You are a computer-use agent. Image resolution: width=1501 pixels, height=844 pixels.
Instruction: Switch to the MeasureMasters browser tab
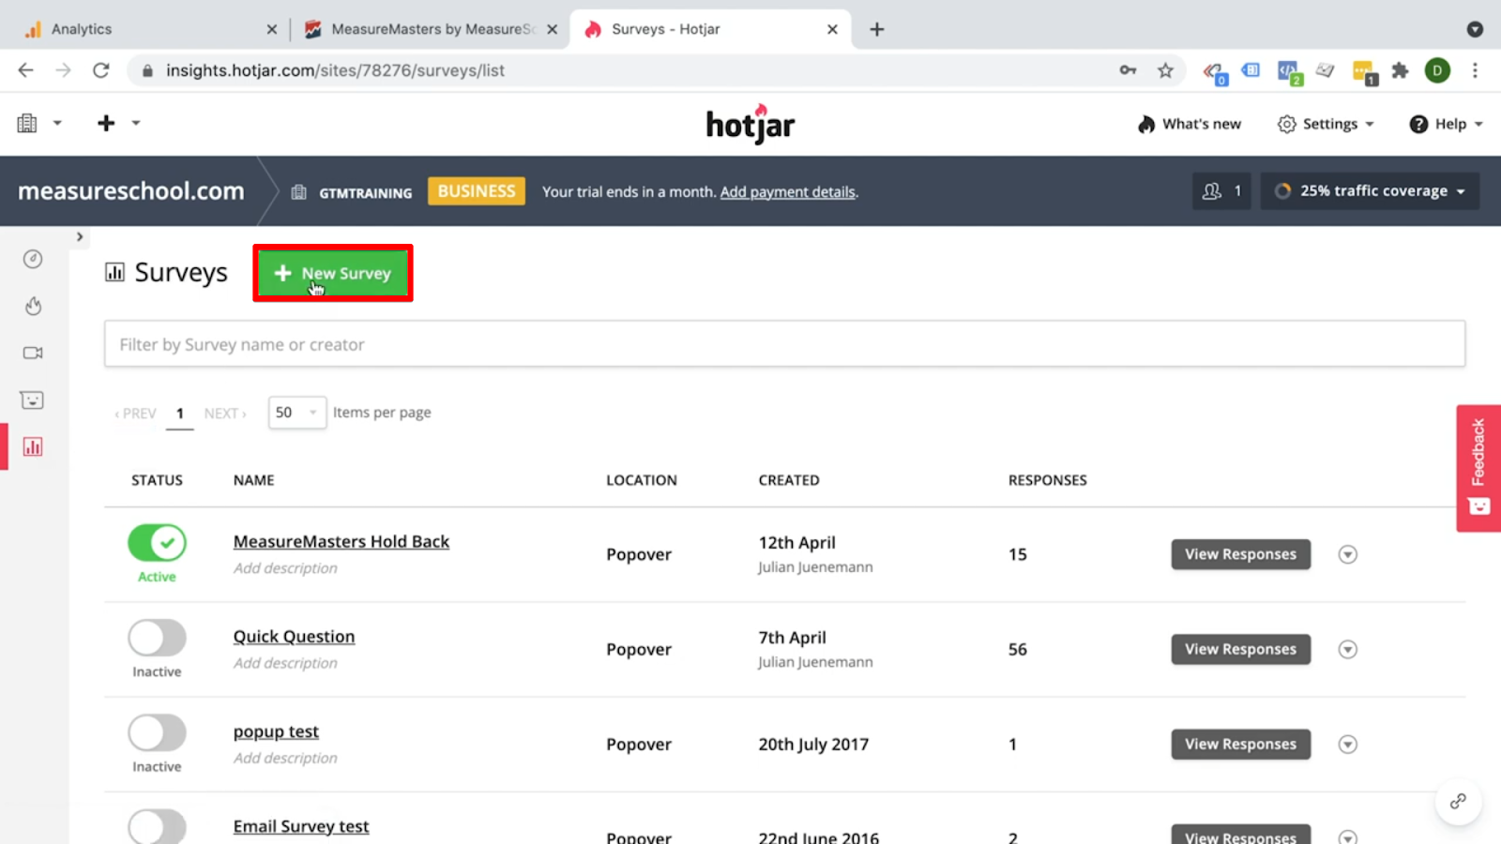pyautogui.click(x=432, y=29)
